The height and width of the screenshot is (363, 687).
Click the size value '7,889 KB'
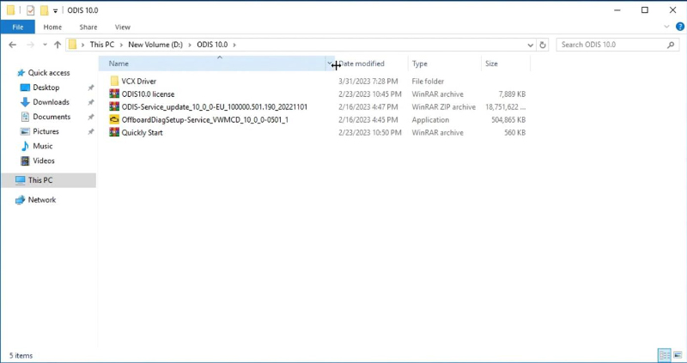[512, 94]
